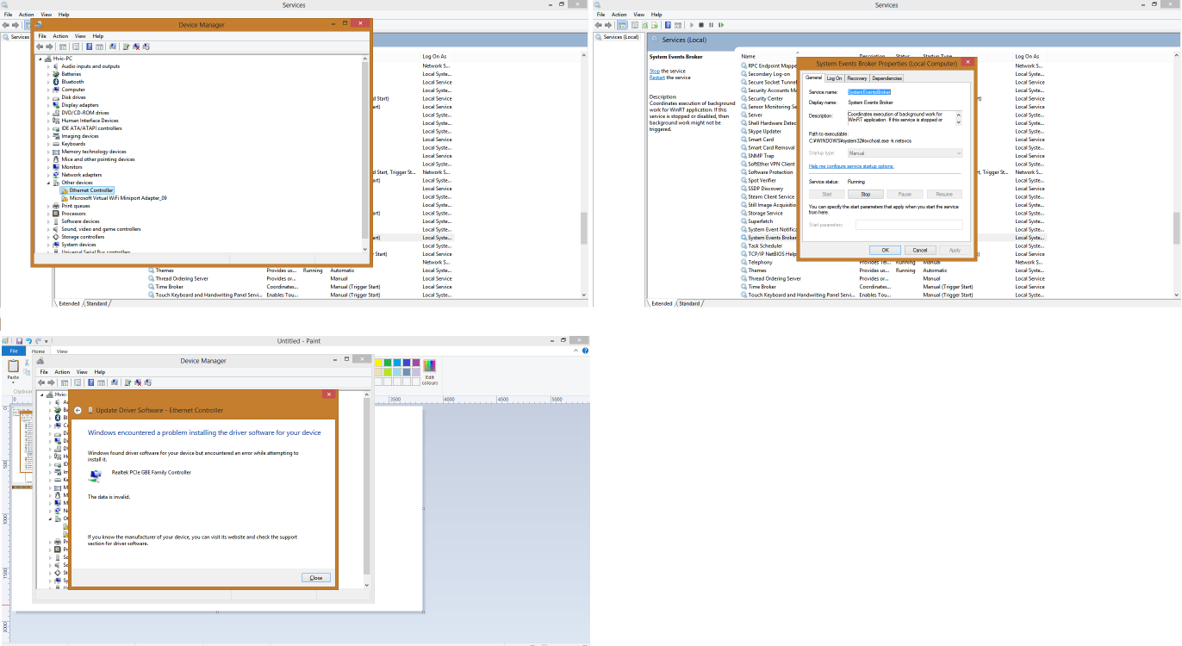Open Action menu in Device Manager over Services
This screenshot has width=1182, height=646.
pyautogui.click(x=60, y=36)
